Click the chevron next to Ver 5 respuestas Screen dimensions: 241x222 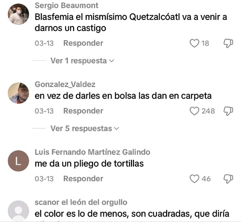point(117,128)
